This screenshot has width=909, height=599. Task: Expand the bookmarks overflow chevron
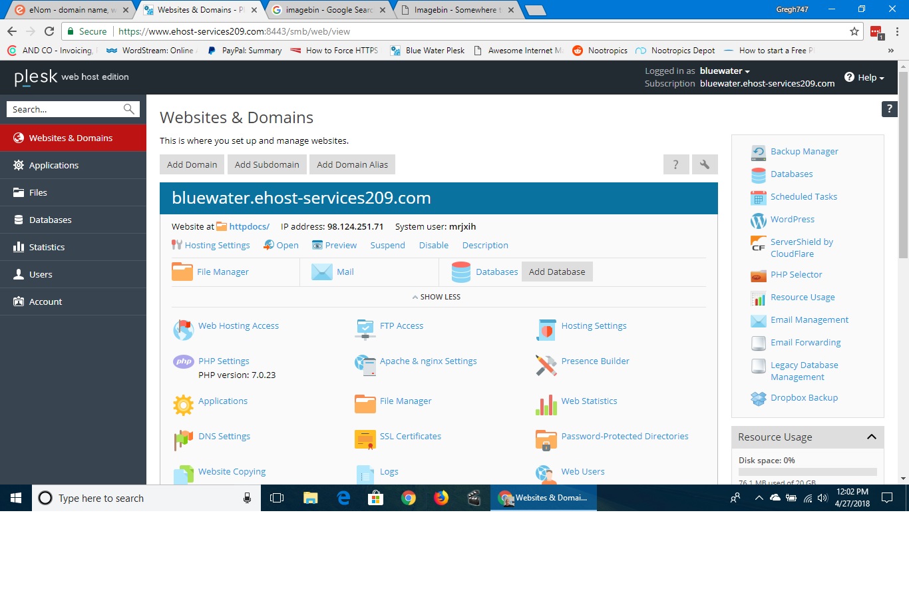coord(891,51)
